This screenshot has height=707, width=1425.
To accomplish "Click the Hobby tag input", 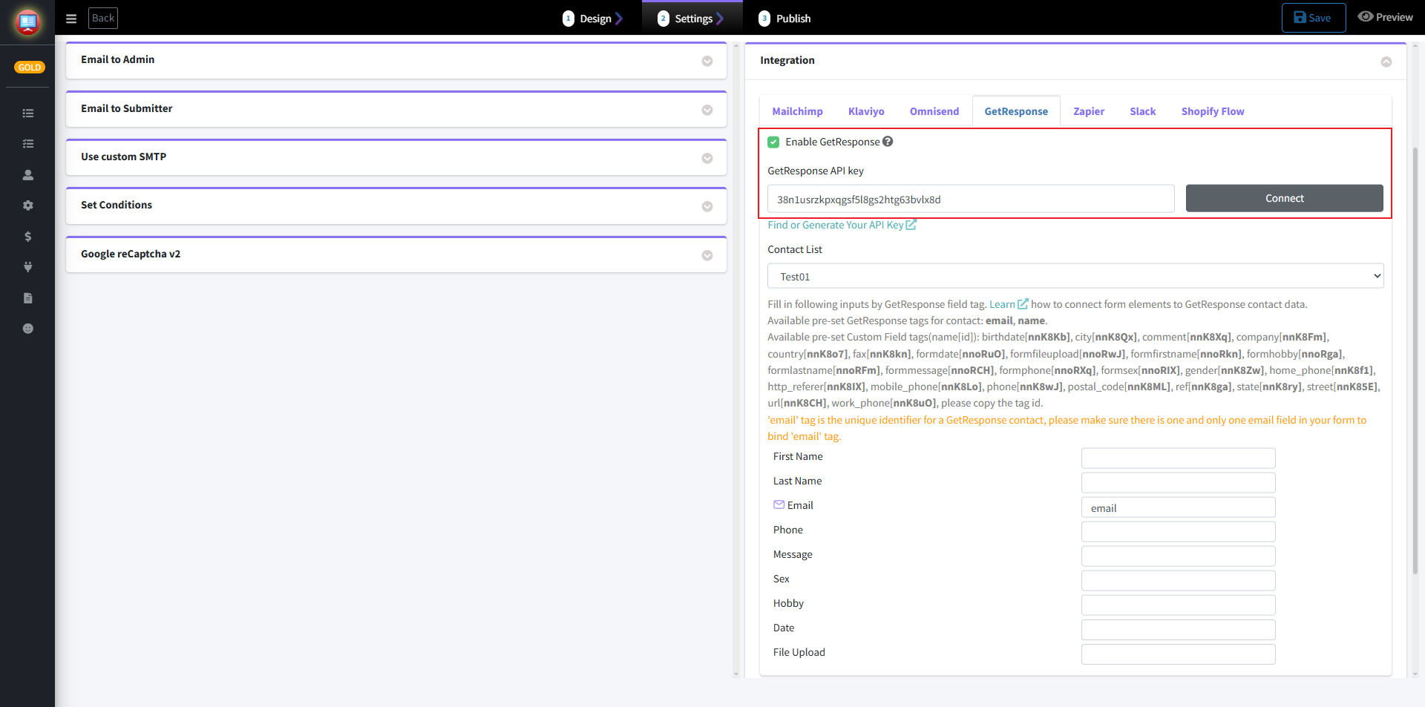I will 1178,605.
